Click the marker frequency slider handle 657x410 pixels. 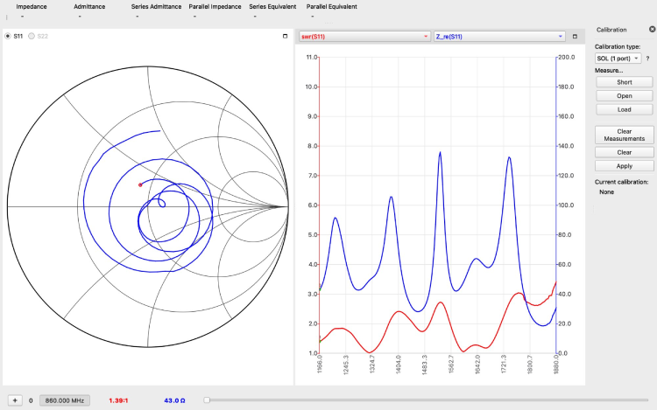tap(207, 400)
